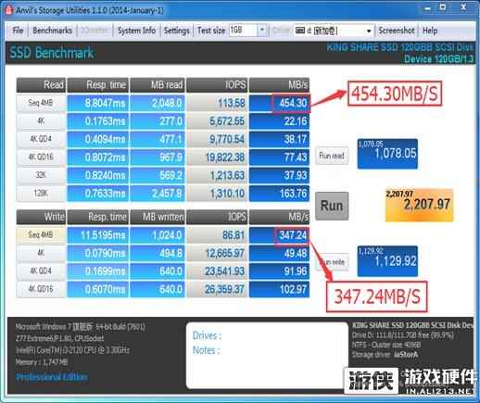The image size is (480, 403).
Task: Minimize the Anvil's Storage Utilities window
Action: click(427, 8)
